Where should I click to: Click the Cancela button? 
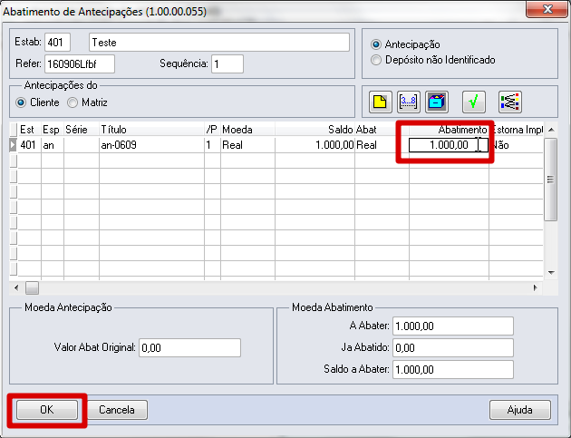[x=117, y=410]
